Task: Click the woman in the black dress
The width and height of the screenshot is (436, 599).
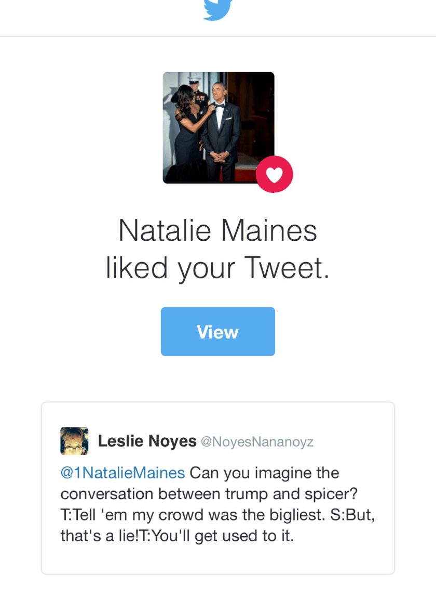Action: click(x=187, y=130)
